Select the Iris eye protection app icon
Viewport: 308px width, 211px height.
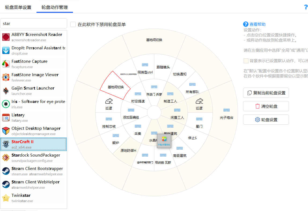pos(6,104)
